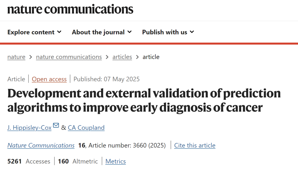
Task: Click the nature communications logo
Action: tap(70, 9)
